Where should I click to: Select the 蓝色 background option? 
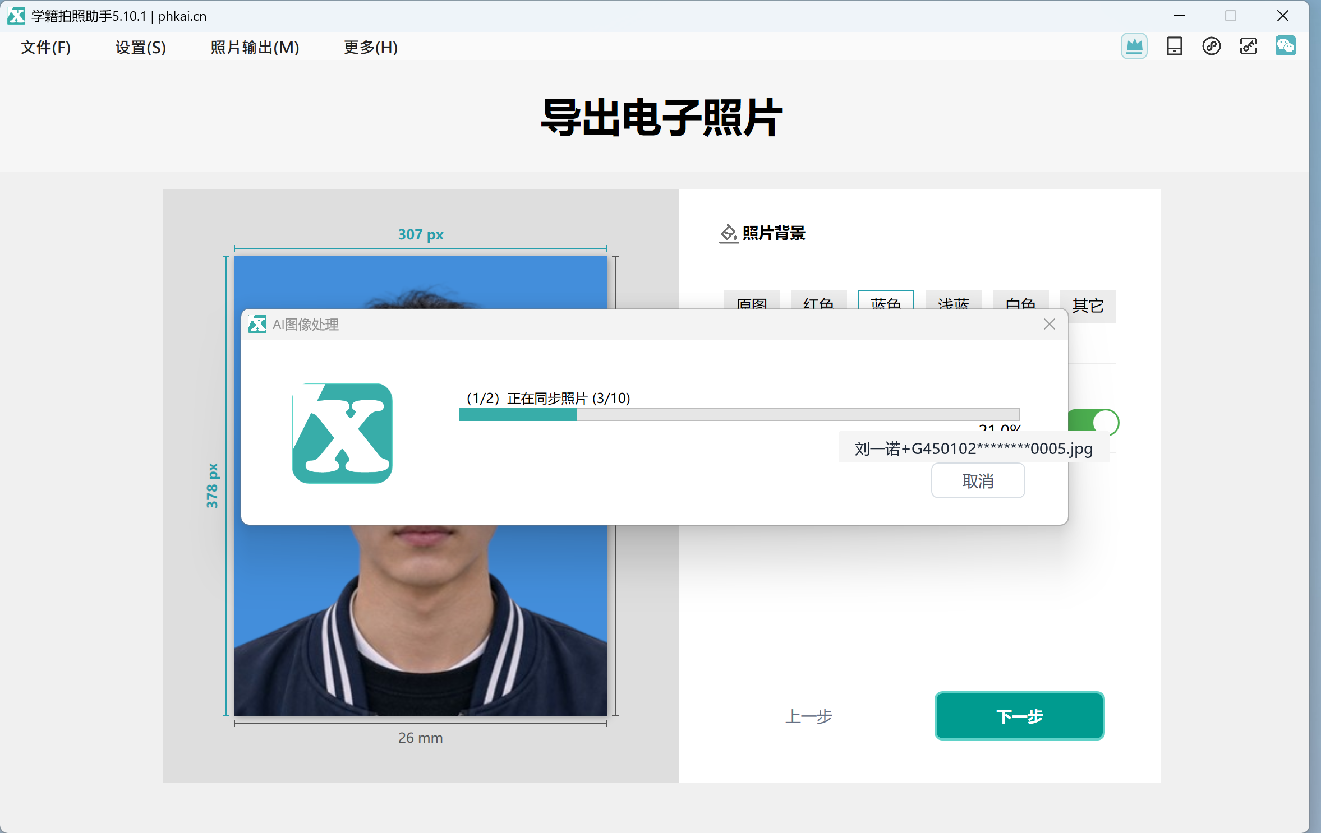tap(886, 300)
